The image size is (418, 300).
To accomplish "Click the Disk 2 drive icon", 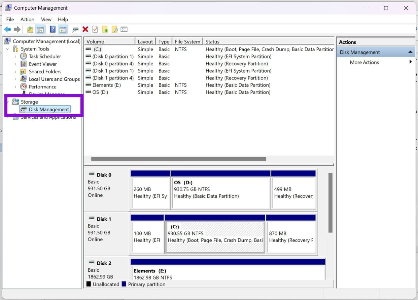I will pyautogui.click(x=92, y=262).
